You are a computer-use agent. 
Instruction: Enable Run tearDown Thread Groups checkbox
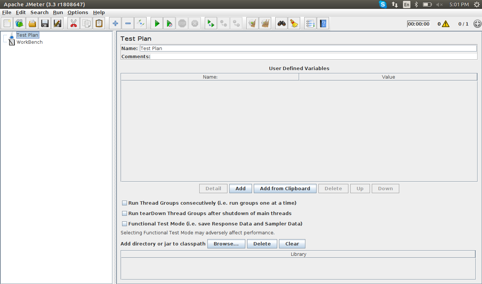click(x=124, y=214)
